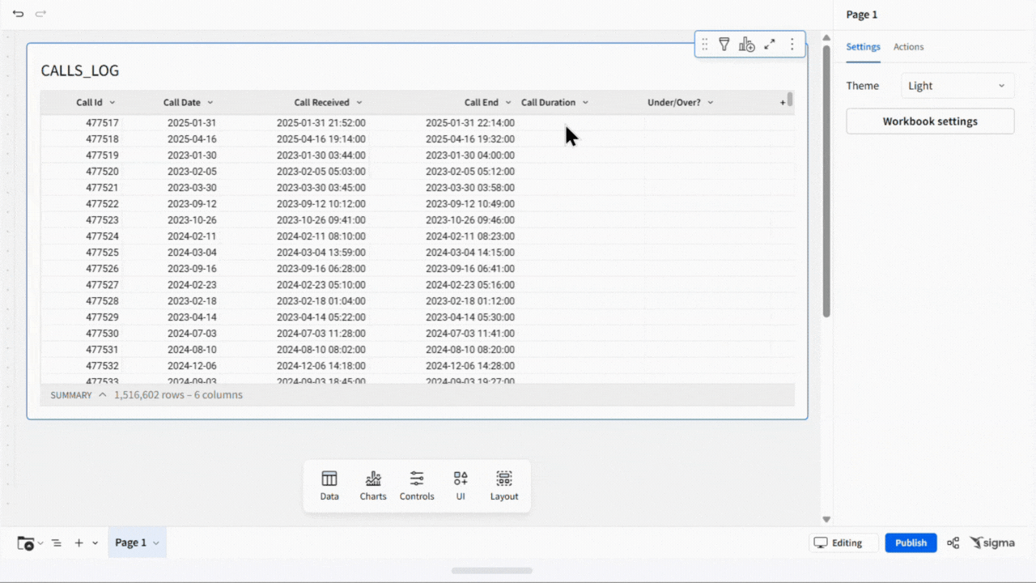
Task: Click the folder versions icon at bottom left
Action: 25,543
